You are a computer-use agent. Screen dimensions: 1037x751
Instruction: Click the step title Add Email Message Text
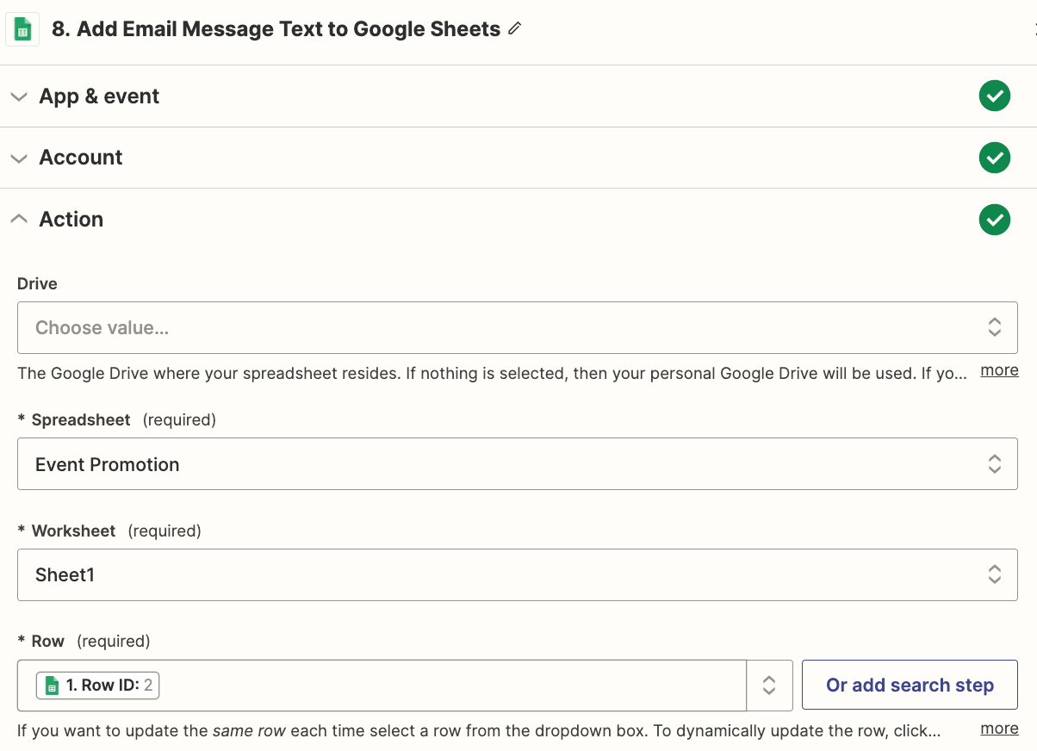point(276,29)
